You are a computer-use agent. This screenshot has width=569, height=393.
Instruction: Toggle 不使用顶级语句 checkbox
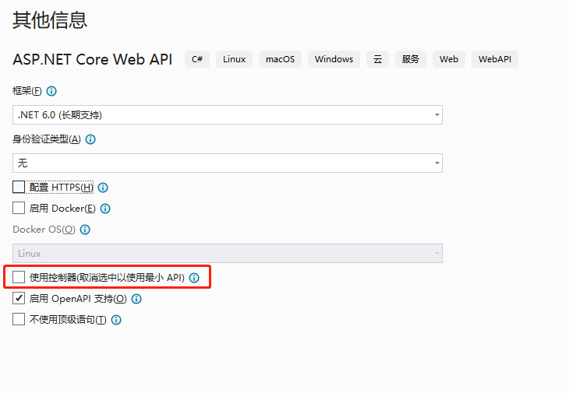click(19, 320)
